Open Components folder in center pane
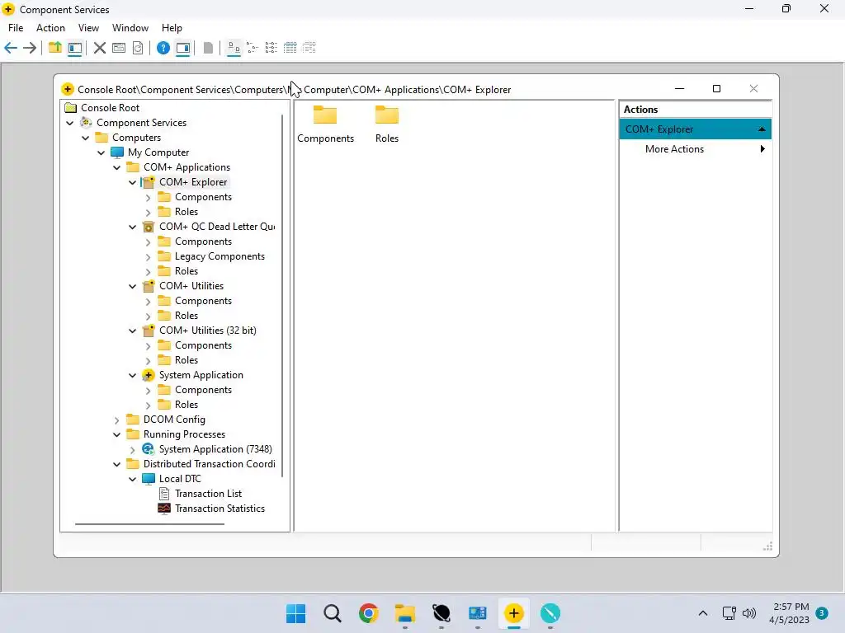 coord(325,124)
